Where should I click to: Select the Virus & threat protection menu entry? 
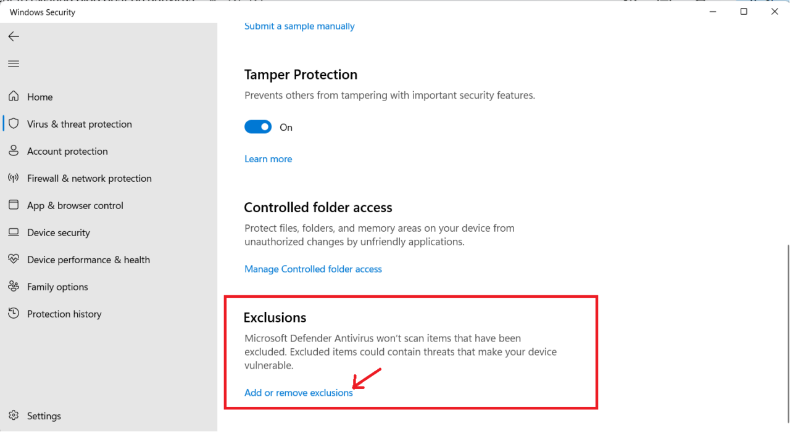point(80,123)
